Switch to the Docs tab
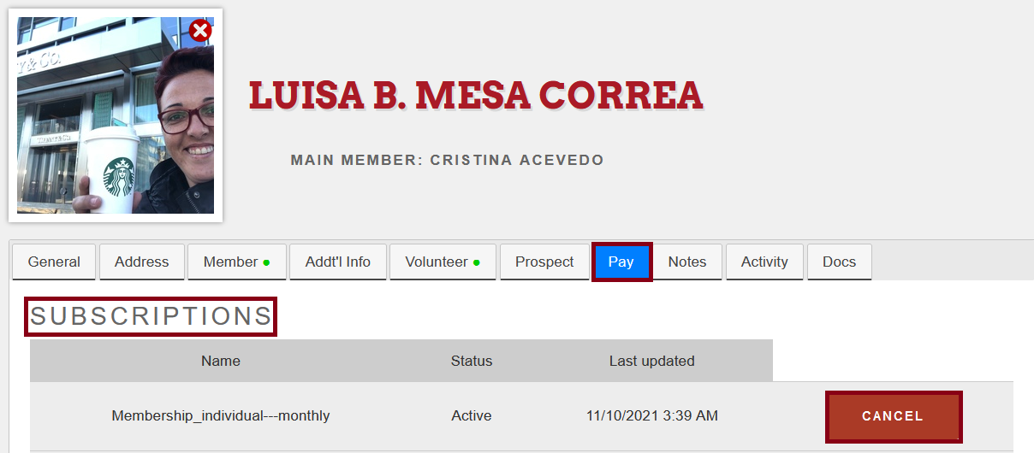Screen dimensions: 1034x453 839,262
